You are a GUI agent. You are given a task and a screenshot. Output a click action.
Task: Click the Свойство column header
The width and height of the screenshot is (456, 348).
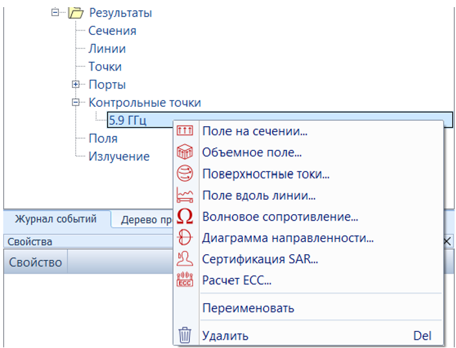point(36,262)
